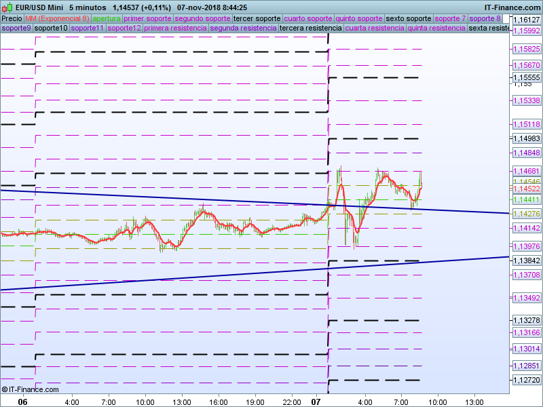Select the 'primera resistencia' label
Image resolution: width=543 pixels, height=407 pixels.
tap(175, 28)
